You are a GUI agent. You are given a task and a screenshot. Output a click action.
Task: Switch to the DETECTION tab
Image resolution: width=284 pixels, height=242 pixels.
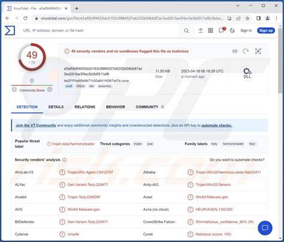pos(27,107)
